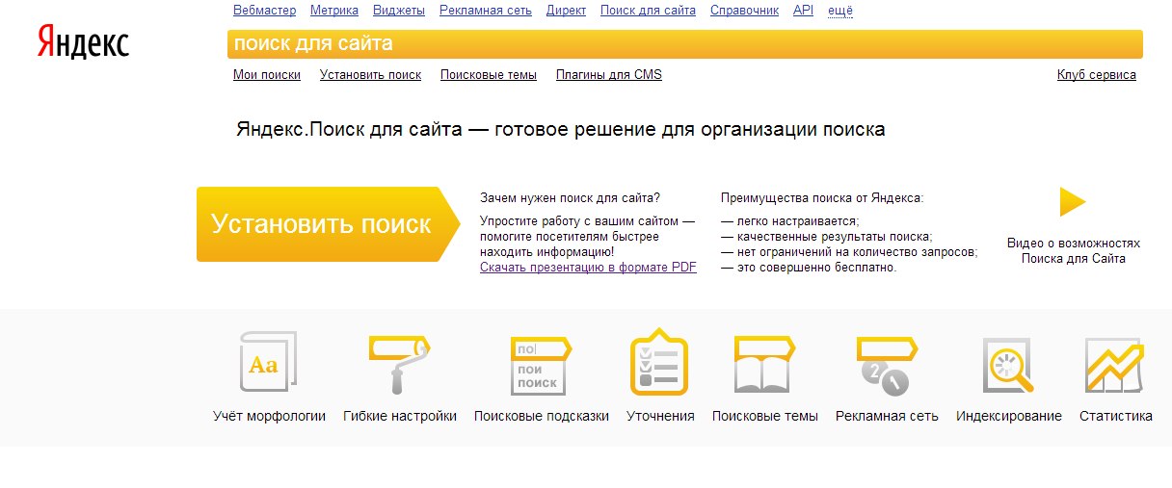This screenshot has height=488, width=1172.
Task: Click heading Яндекс.Поиск для сайта — готовое решение
Action: (x=560, y=129)
